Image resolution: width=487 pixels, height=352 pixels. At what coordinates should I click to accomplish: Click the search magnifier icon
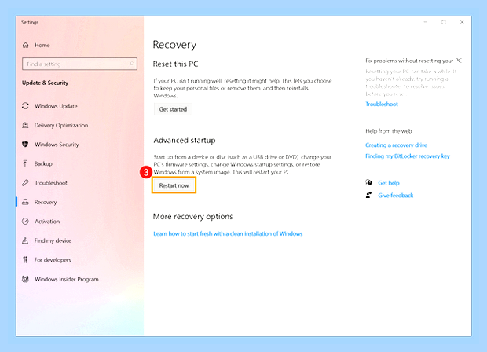pyautogui.click(x=132, y=64)
